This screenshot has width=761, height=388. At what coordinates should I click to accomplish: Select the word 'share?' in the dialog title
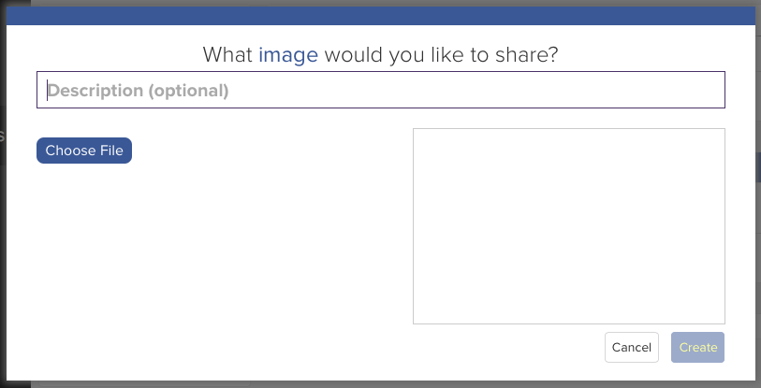(x=527, y=55)
